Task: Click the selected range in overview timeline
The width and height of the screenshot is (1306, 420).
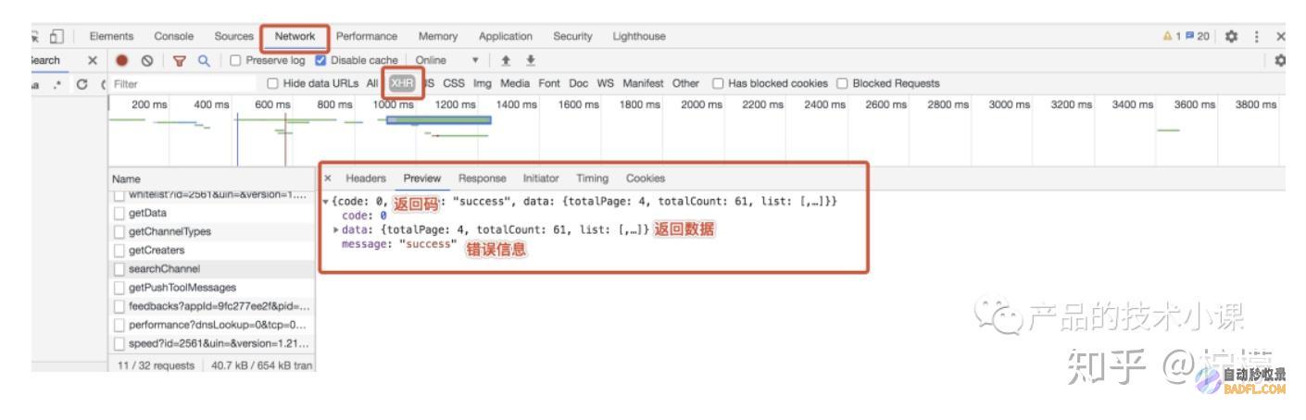Action: point(438,121)
